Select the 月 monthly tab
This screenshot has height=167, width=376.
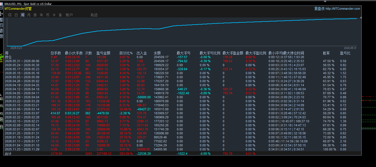coord(29,15)
